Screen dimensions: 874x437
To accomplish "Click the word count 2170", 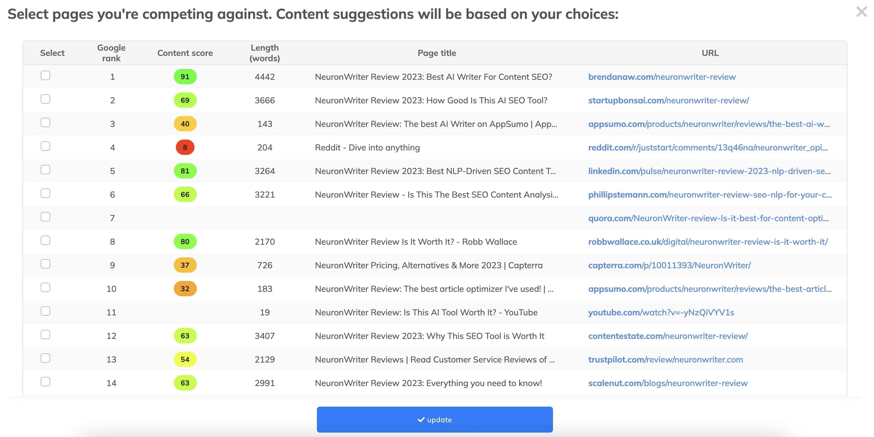I will pyautogui.click(x=265, y=242).
